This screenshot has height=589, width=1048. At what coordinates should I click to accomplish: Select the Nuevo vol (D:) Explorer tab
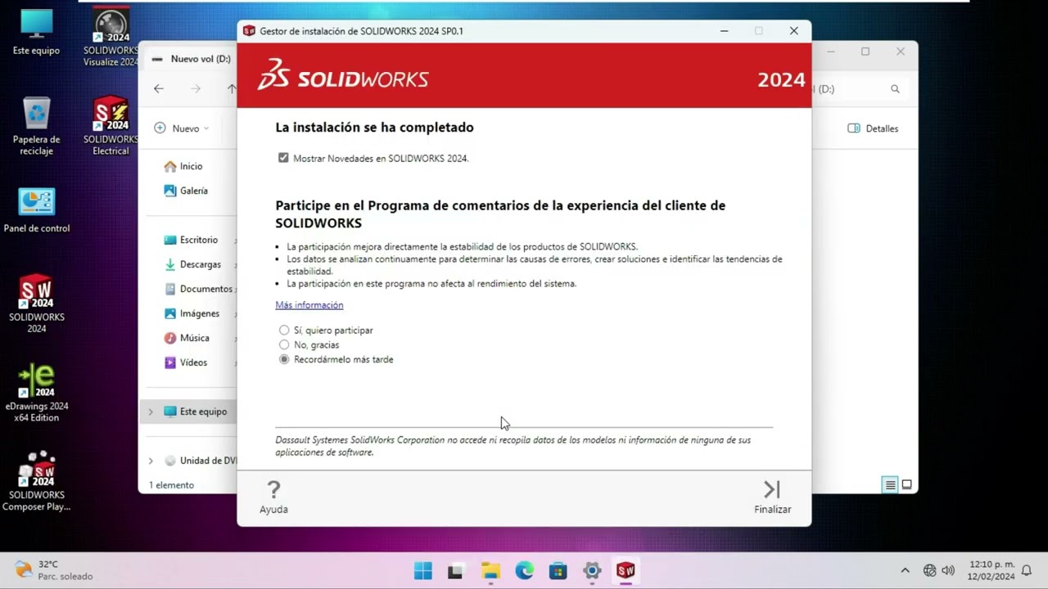[192, 59]
